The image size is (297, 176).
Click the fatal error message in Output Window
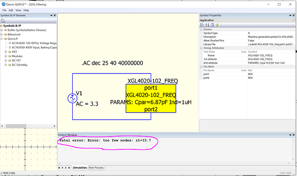tap(105, 140)
